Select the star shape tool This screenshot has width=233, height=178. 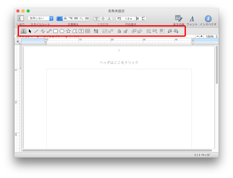tap(68, 31)
